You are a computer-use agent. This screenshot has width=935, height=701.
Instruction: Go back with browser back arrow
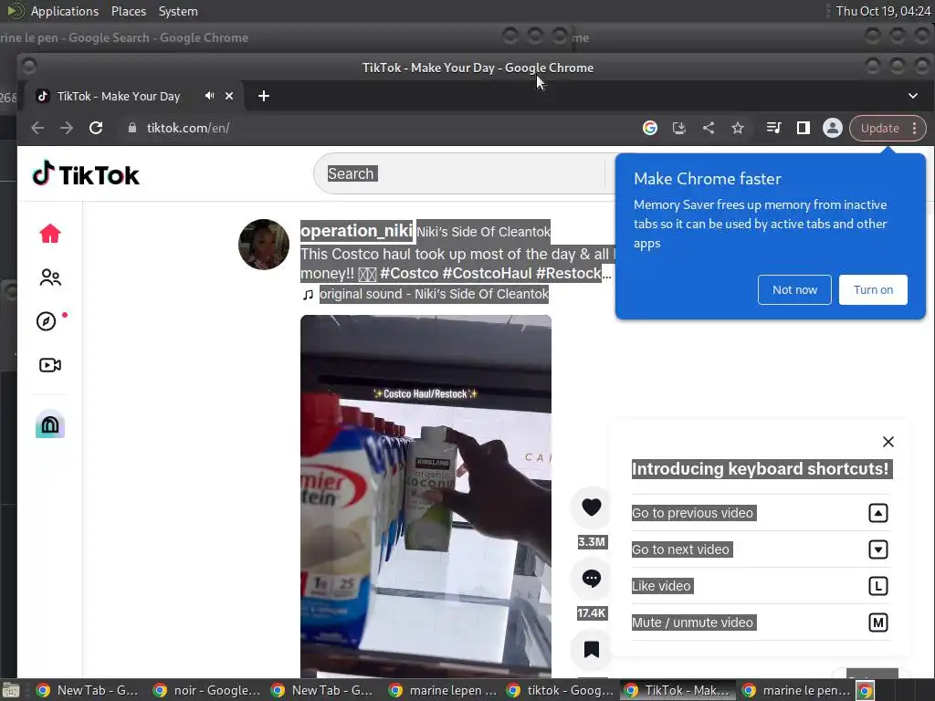37,128
